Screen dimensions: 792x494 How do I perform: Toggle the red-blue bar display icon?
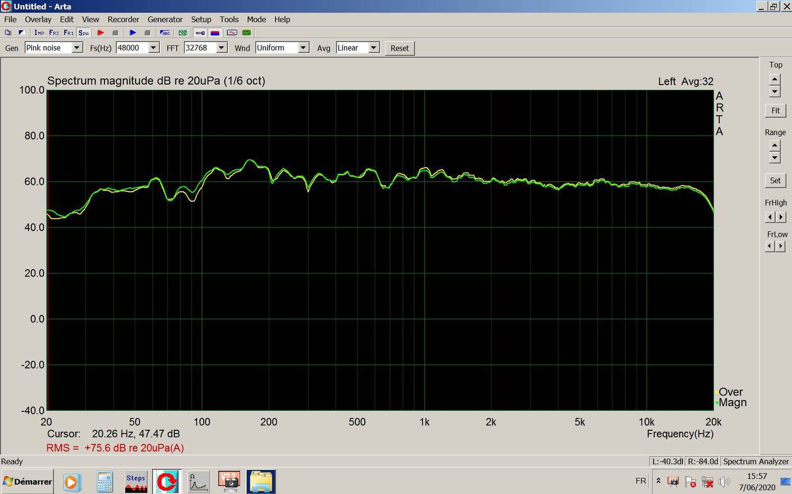(215, 33)
